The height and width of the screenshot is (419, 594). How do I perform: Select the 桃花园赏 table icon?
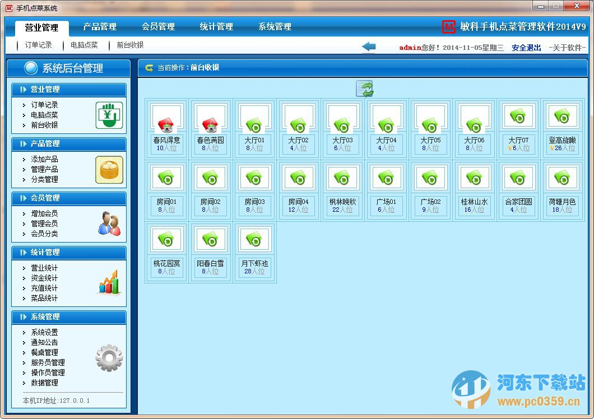coord(166,239)
